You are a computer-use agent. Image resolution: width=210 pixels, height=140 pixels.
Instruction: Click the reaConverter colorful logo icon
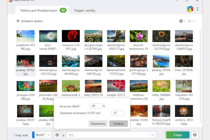(190, 9)
